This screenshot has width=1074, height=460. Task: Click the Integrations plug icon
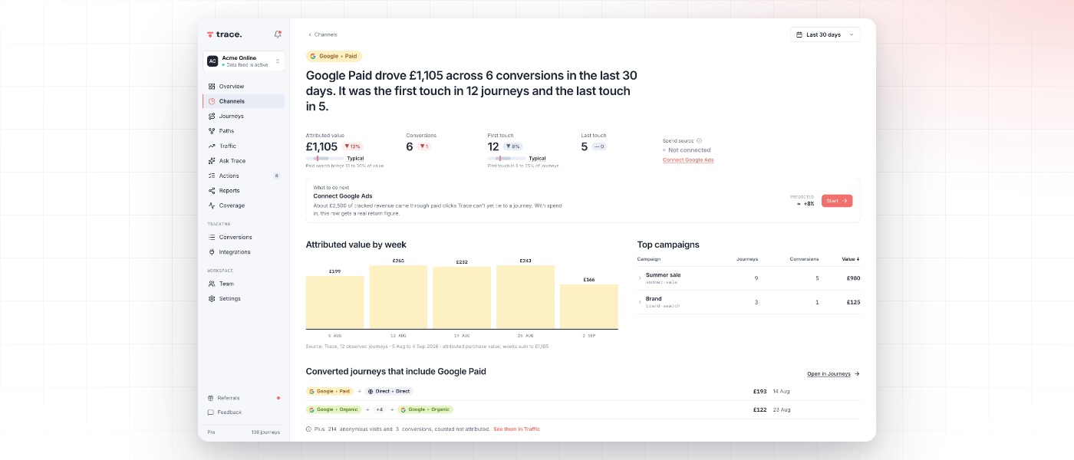[x=212, y=252]
